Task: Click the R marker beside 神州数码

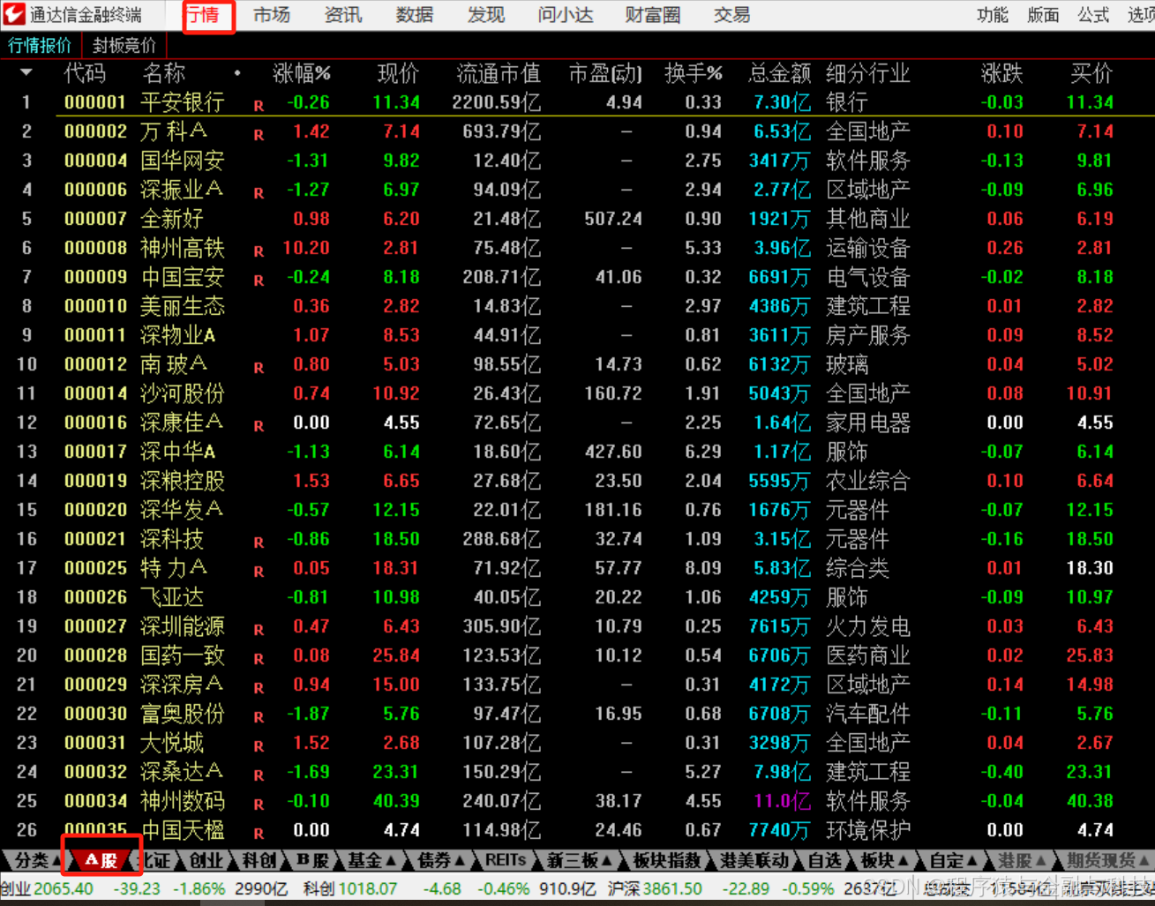Action: pos(259,805)
